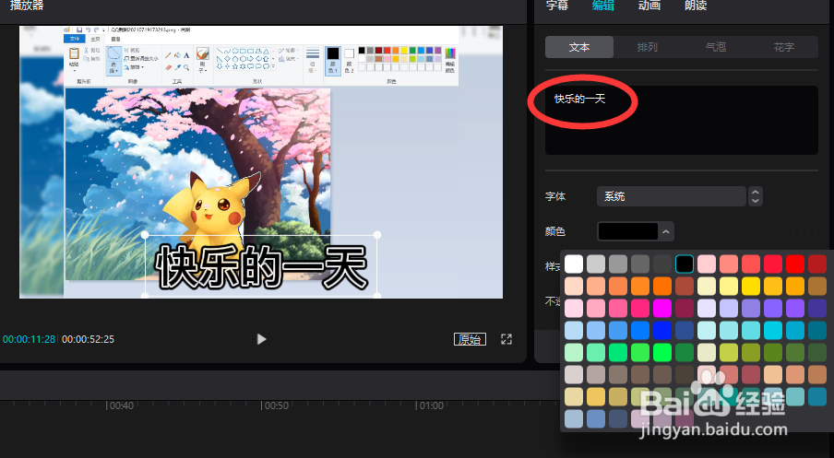Switch to the 字幕 tab

(x=557, y=5)
